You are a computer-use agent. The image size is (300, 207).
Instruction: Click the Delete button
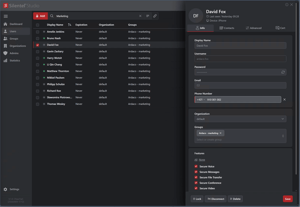[235, 199]
